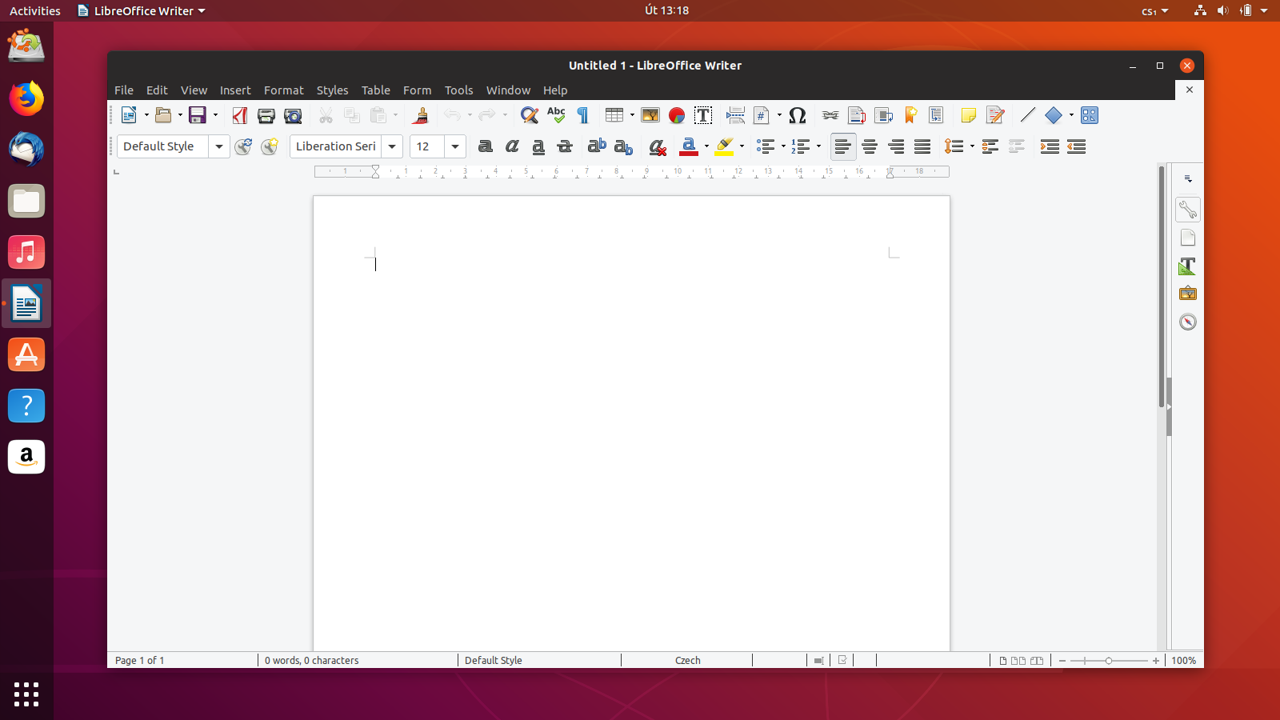Insert a page break

[735, 115]
